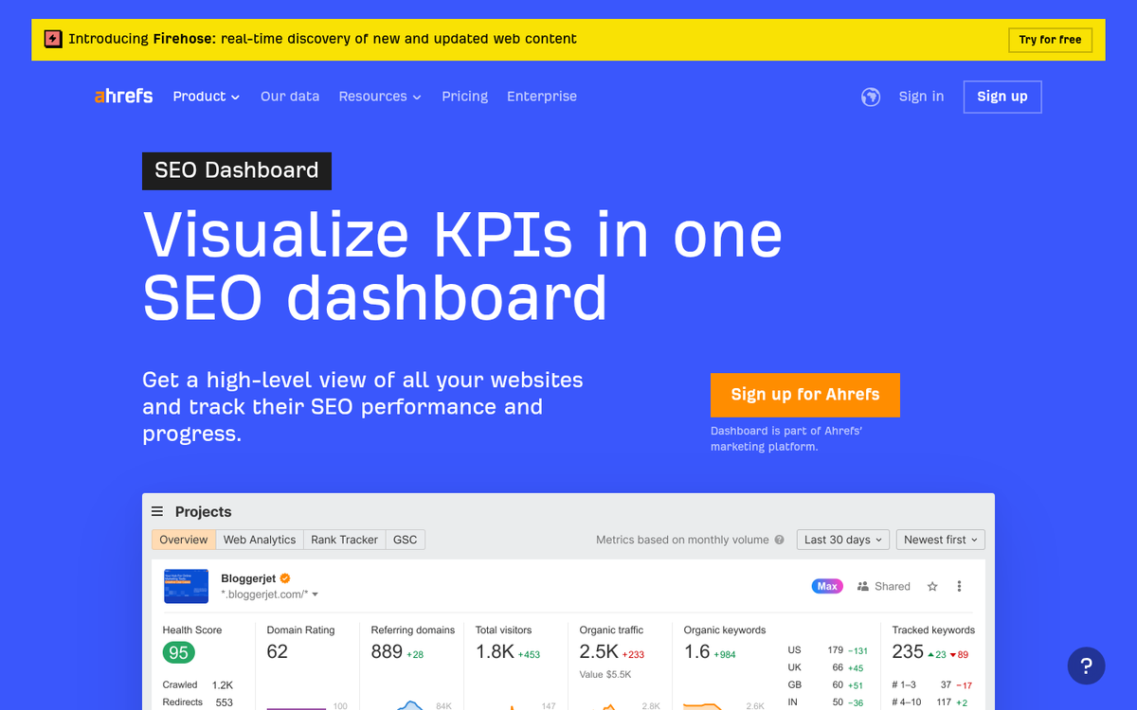
Task: Click the Firehose lightning bolt icon
Action: coord(51,39)
